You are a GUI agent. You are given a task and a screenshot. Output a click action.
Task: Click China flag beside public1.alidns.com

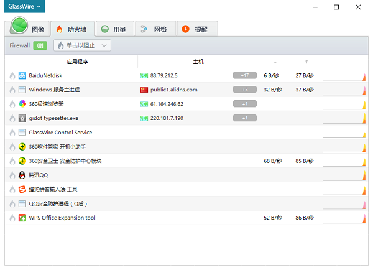click(x=144, y=90)
